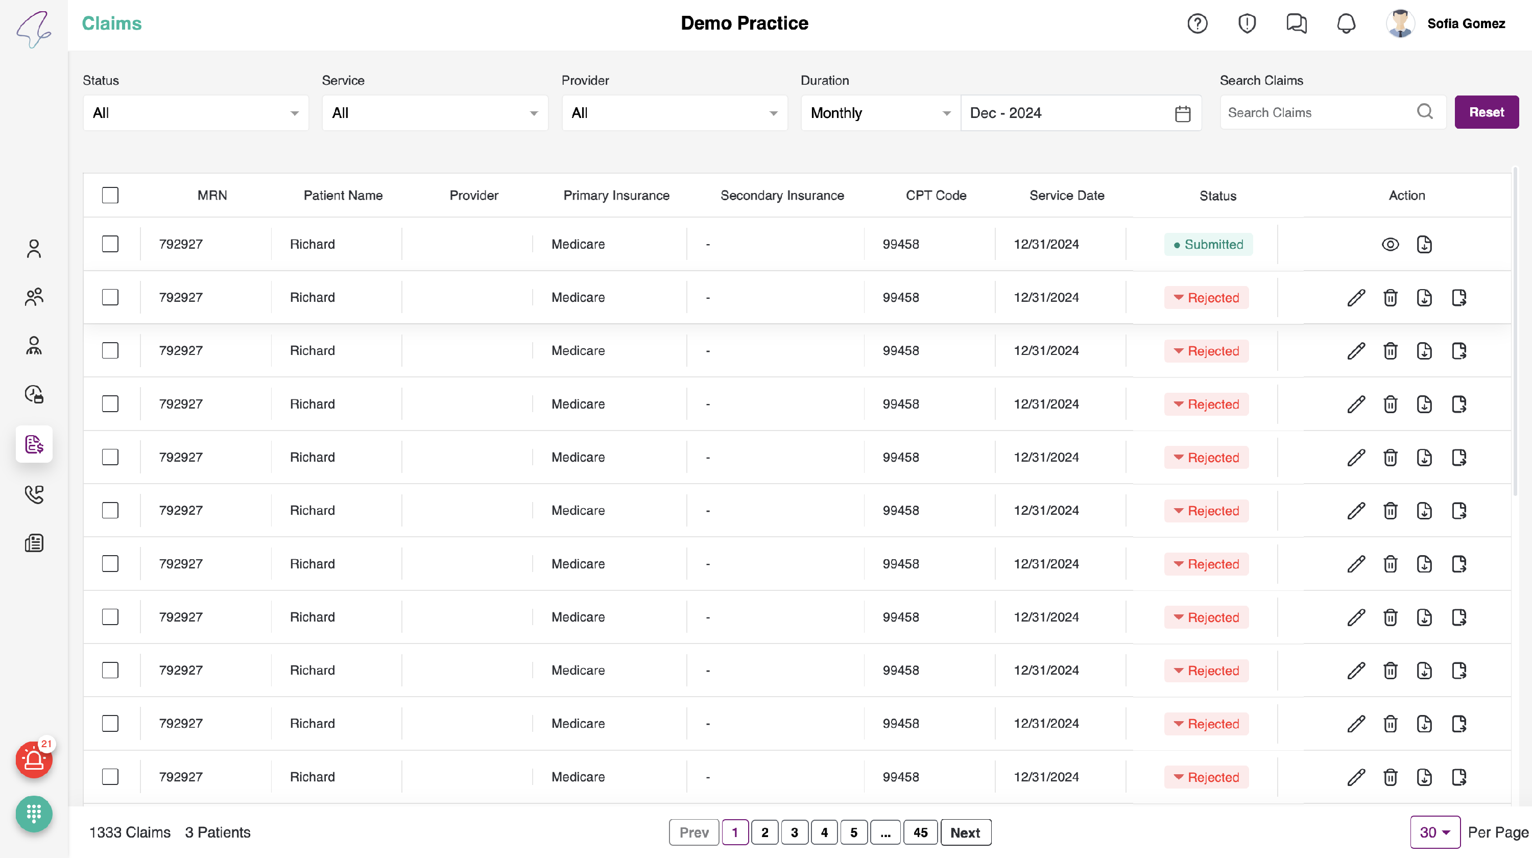Expand the Status filter dropdown

click(196, 113)
